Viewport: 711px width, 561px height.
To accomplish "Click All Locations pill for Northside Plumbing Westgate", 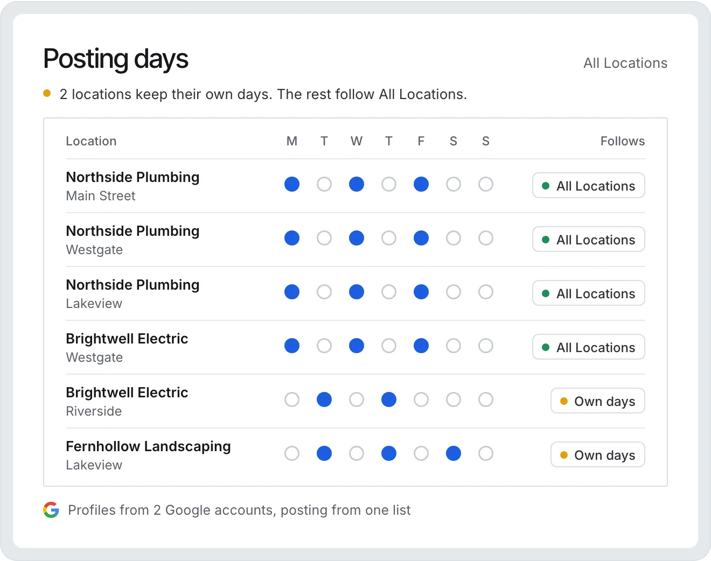I will 589,239.
